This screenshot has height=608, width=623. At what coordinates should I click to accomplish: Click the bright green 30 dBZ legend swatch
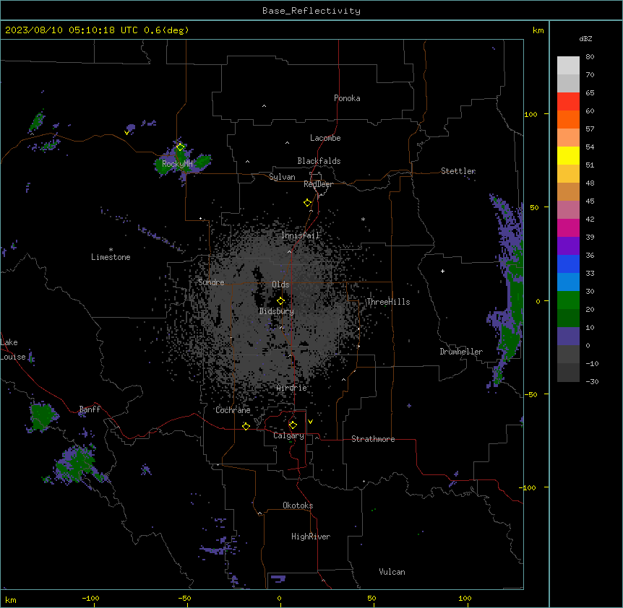coord(568,300)
